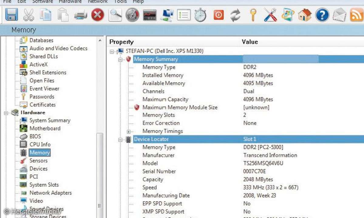Open the Edit menu
The height and width of the screenshot is (218, 364).
[22, 2]
